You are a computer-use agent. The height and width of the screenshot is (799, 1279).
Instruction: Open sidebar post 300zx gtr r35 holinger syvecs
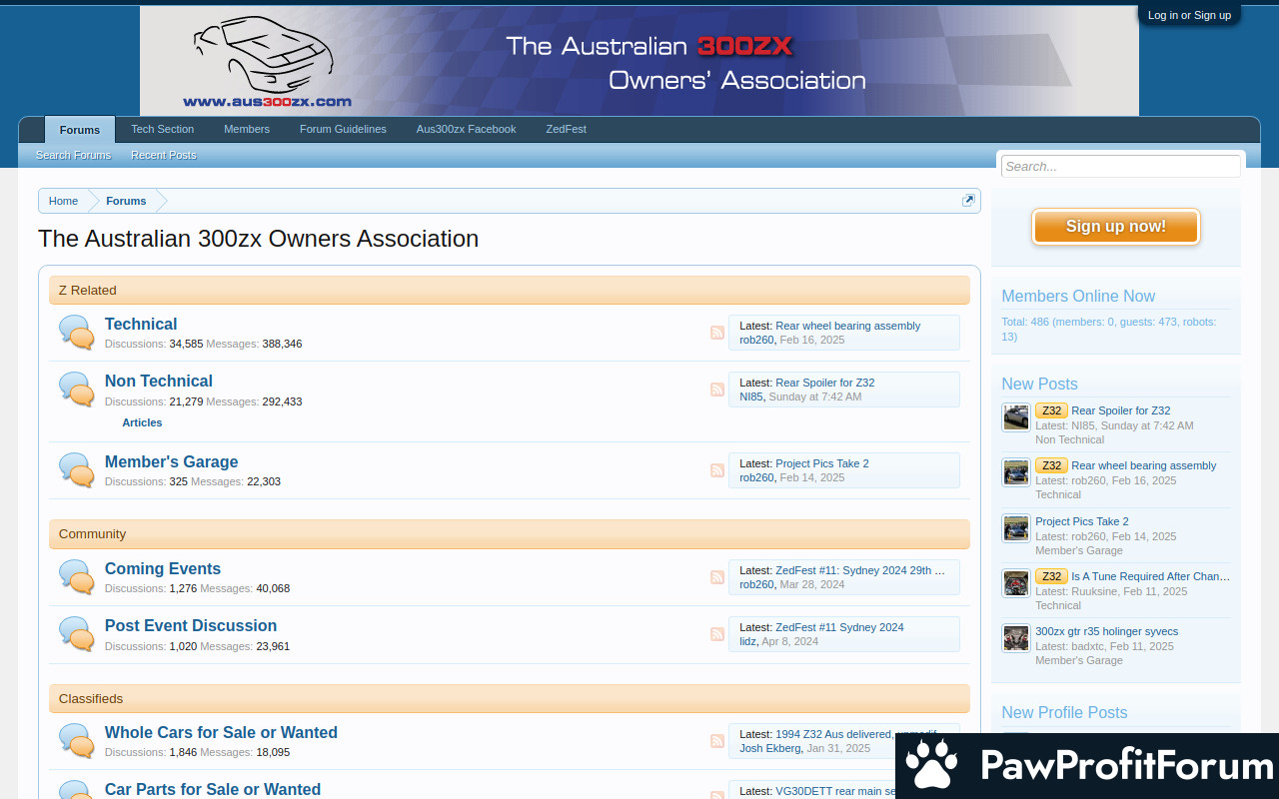pyautogui.click(x=1107, y=631)
